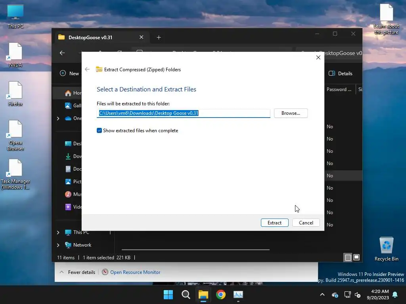Click Explorer horizontal scrollbar
Image resolution: width=406 pixels, height=304 pixels.
click(195, 250)
